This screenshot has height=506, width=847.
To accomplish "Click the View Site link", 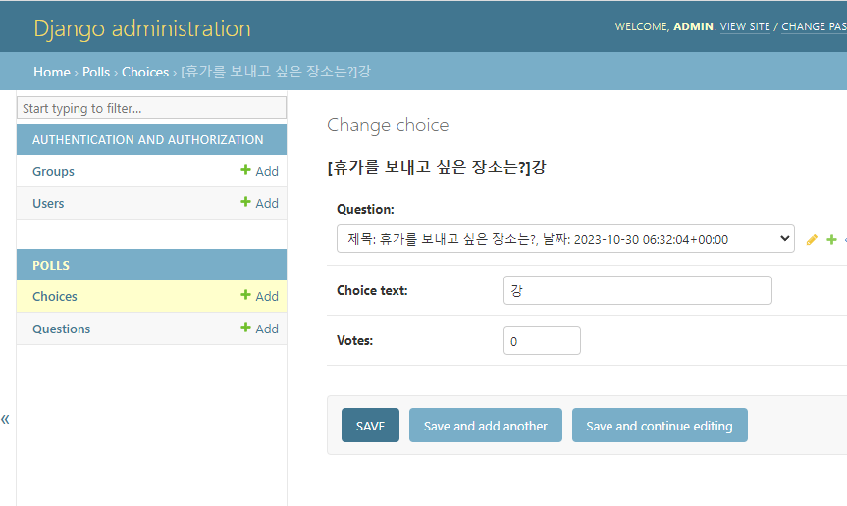I will click(x=745, y=26).
